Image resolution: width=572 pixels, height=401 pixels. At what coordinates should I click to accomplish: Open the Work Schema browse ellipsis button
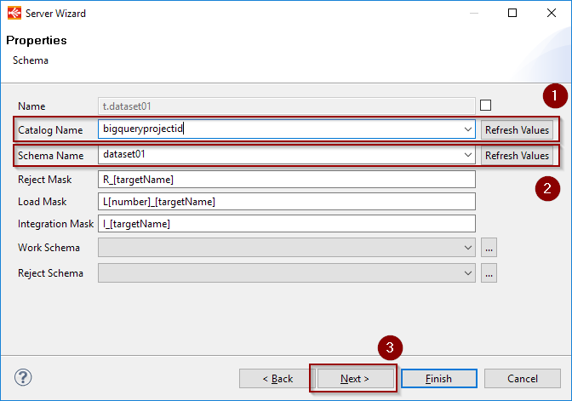coord(489,248)
